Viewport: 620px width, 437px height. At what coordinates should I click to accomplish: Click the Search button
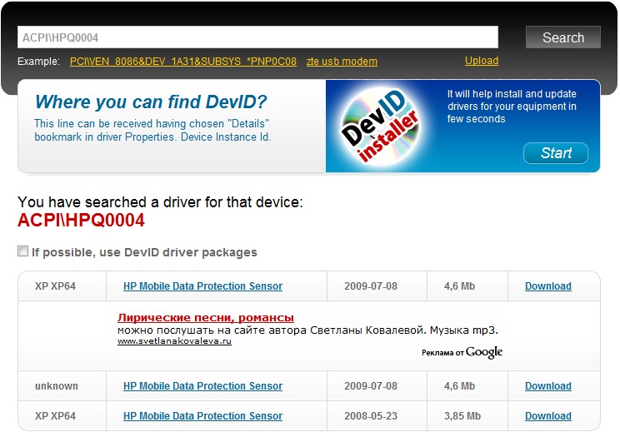pyautogui.click(x=563, y=37)
